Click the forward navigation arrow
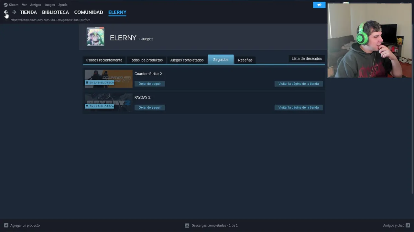 click(x=14, y=12)
